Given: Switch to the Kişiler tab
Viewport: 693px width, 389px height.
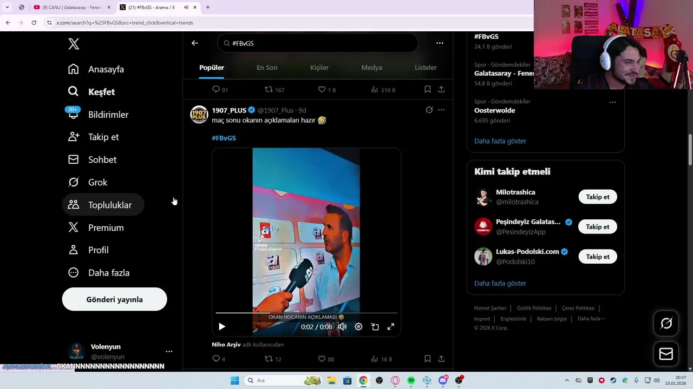Looking at the screenshot, I should tap(319, 68).
